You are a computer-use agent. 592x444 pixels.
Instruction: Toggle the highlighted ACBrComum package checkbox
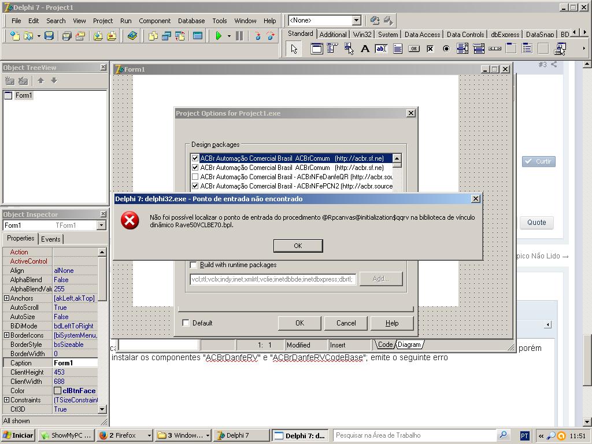tap(195, 158)
